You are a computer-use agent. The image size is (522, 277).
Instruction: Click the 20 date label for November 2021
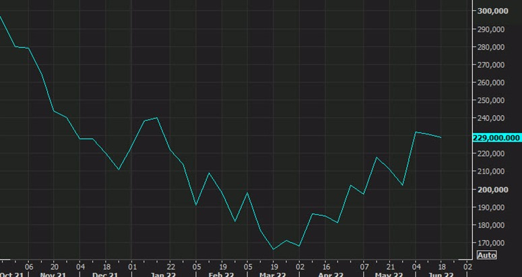pyautogui.click(x=55, y=267)
